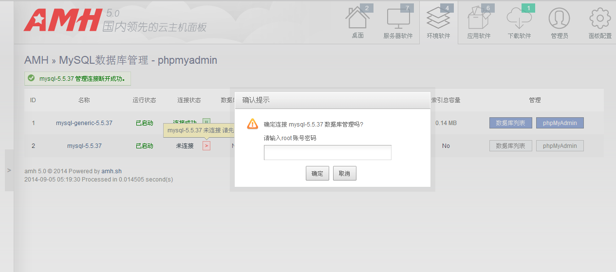Click green pause icon for mysql-generic-5.5.37
Screen dimensions: 616x272
point(206,123)
